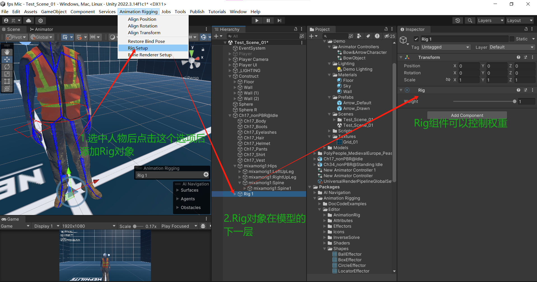This screenshot has height=282, width=537.
Task: Toggle Inspector panel lock
Action: click(526, 29)
